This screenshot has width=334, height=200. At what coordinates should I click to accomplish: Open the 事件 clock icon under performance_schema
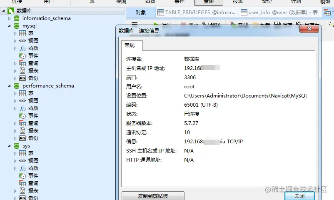click(x=22, y=116)
